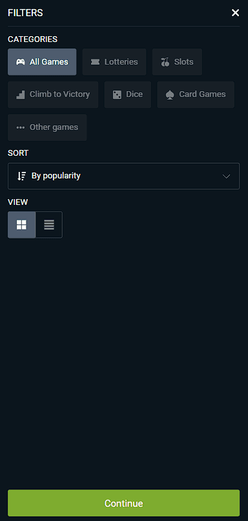Image resolution: width=248 pixels, height=521 pixels.
Task: Click the sort-order icon beside By popularity
Action: pos(21,176)
